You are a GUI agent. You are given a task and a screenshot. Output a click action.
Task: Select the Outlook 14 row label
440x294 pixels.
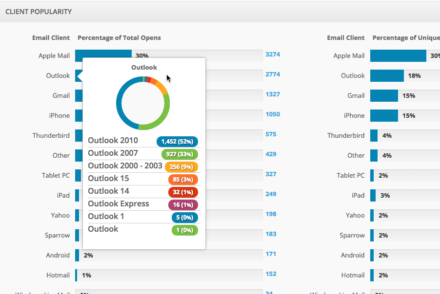[108, 191]
